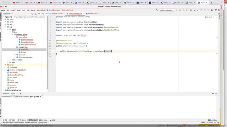Collapse the models.dto package
The height and width of the screenshot is (127, 227).
pos(15,47)
